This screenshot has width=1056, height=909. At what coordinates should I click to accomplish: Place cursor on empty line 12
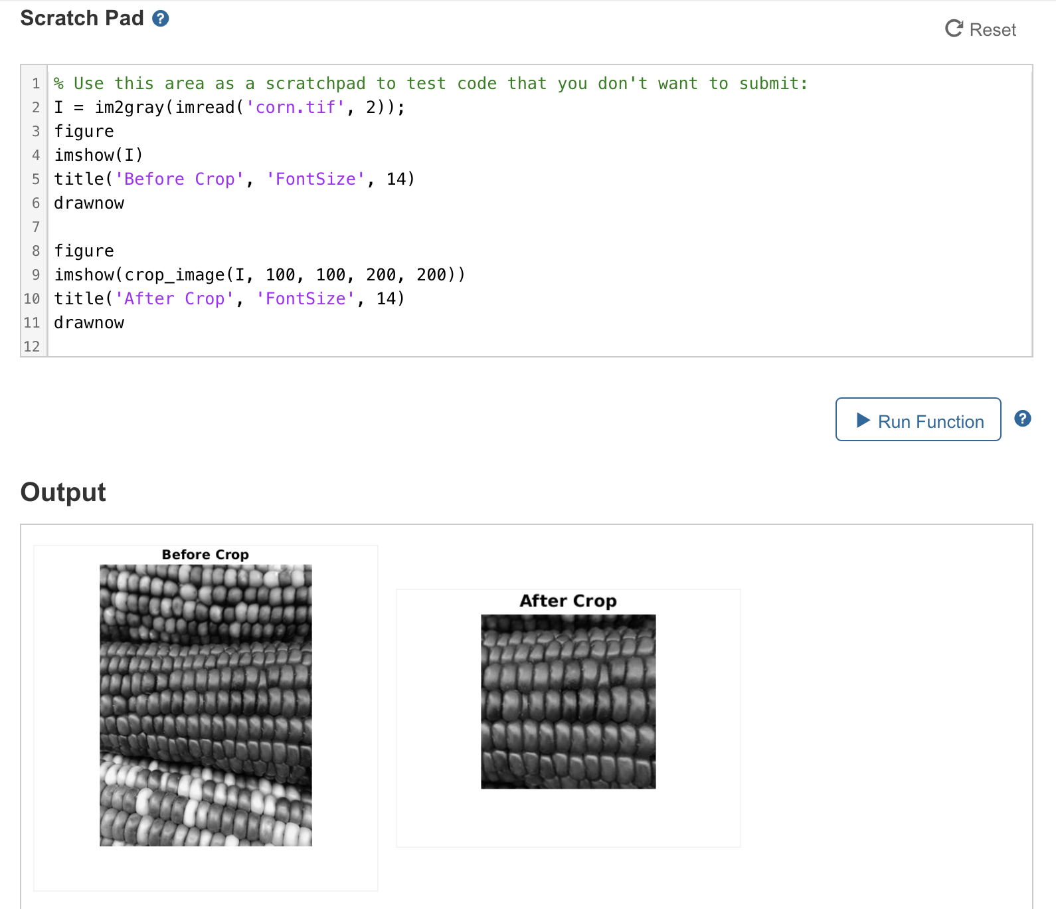click(266, 346)
